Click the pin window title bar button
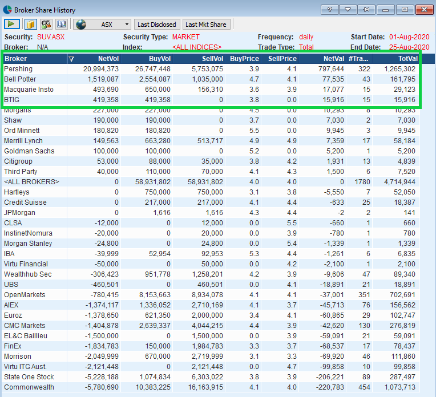 [x=366, y=10]
